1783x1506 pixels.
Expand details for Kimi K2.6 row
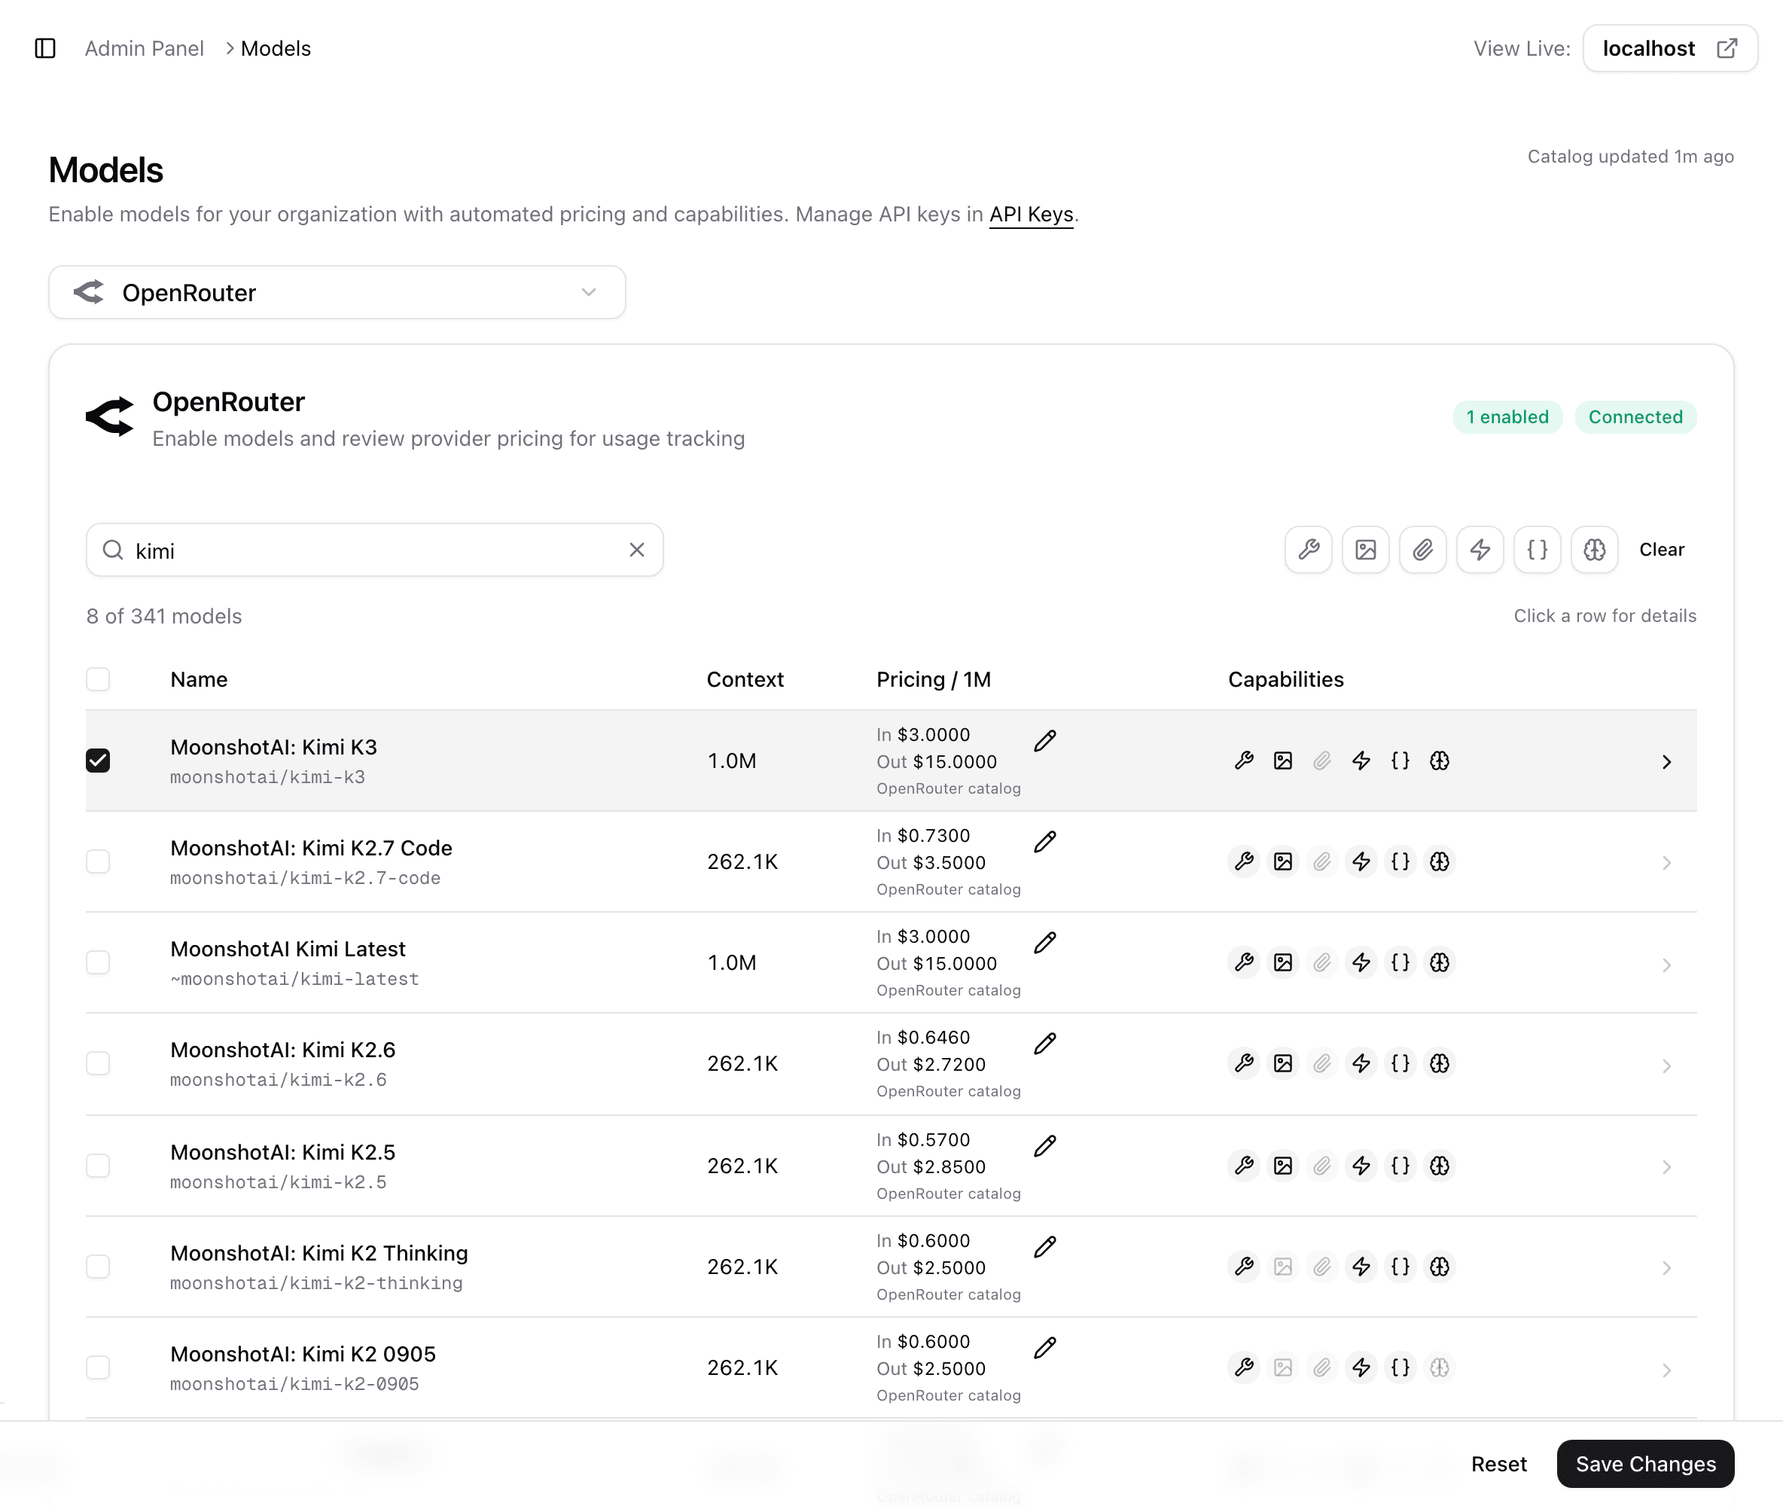click(1666, 1065)
